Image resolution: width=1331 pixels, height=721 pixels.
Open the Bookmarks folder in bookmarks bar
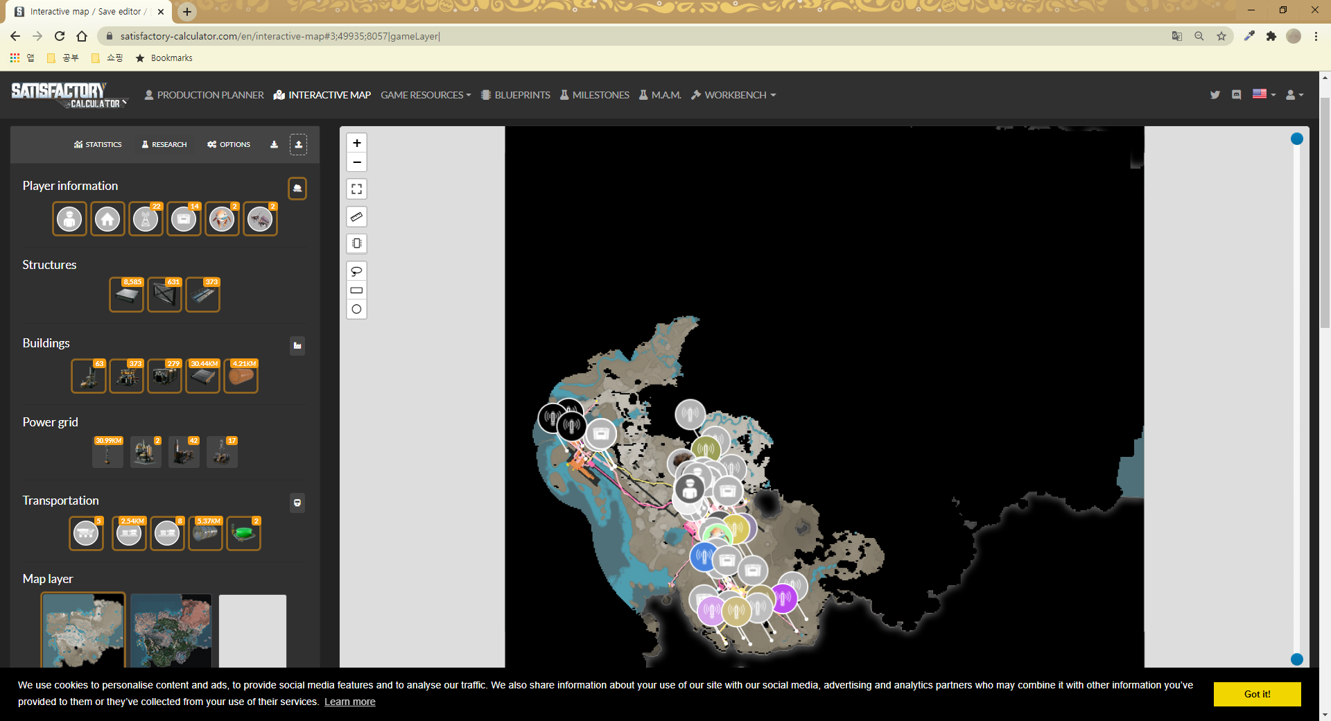click(164, 58)
